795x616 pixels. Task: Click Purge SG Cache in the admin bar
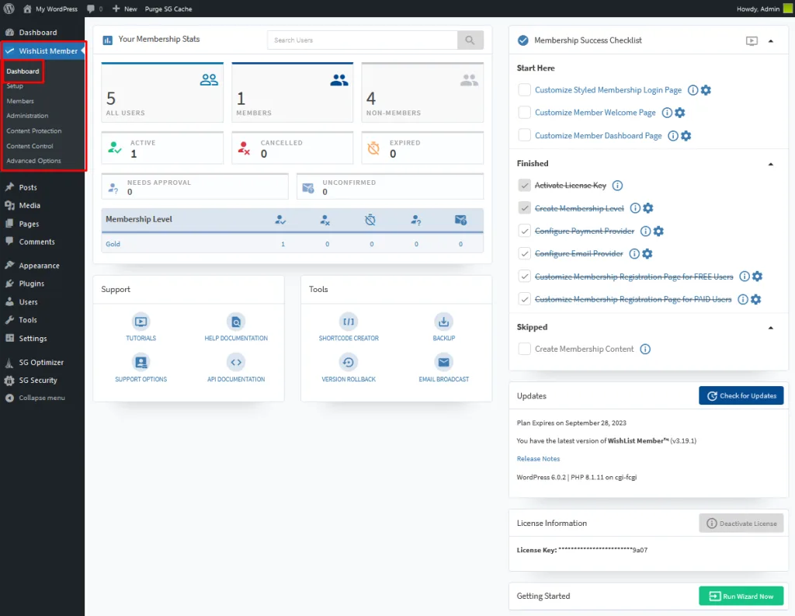[168, 9]
